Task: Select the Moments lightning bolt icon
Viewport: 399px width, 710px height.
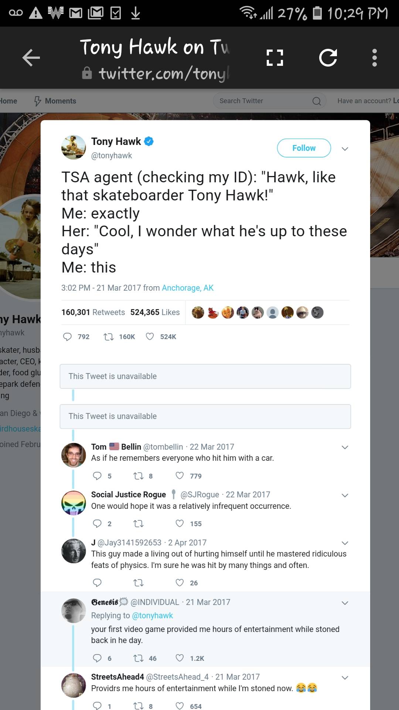Action: [x=37, y=101]
